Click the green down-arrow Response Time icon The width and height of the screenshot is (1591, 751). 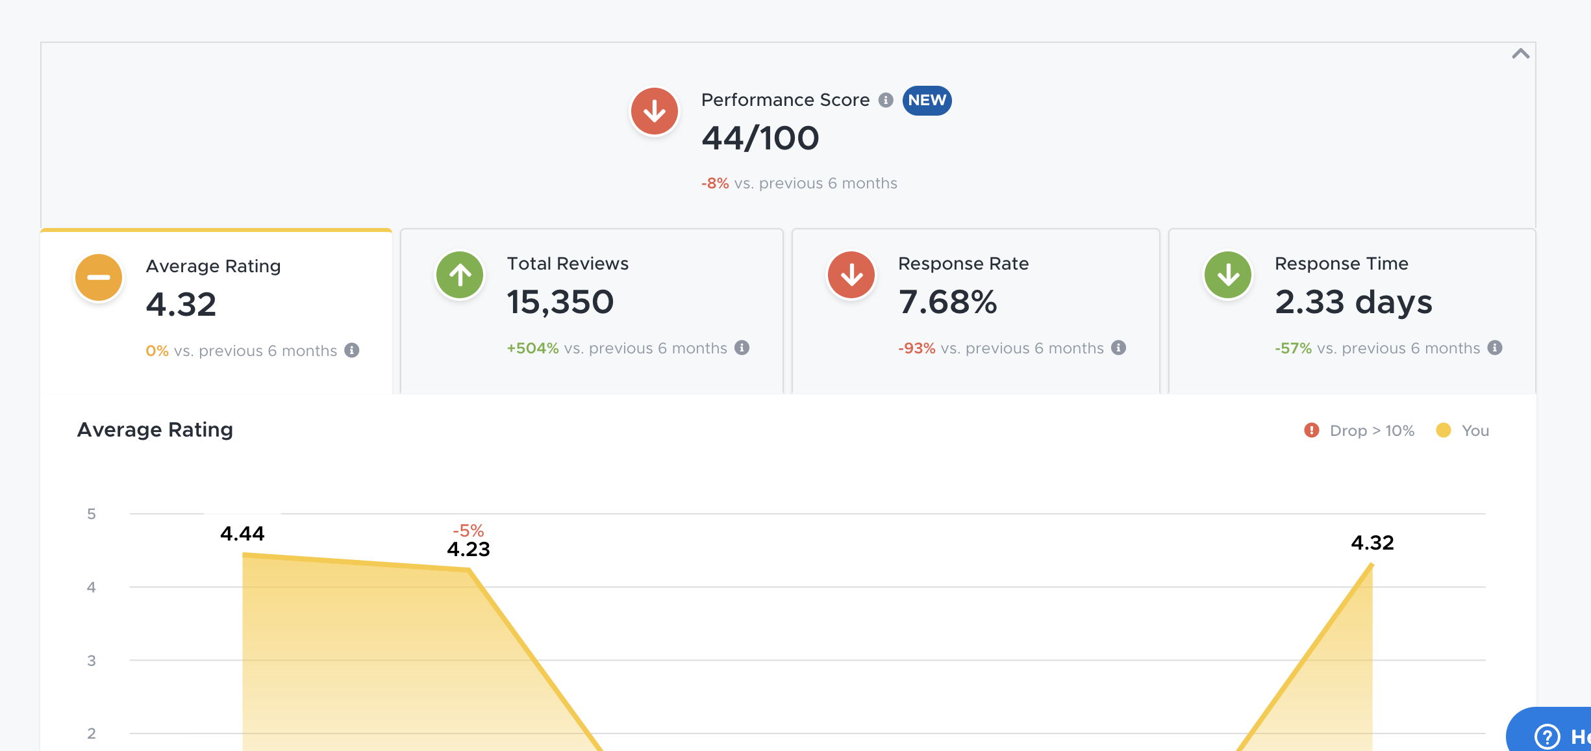coord(1228,275)
